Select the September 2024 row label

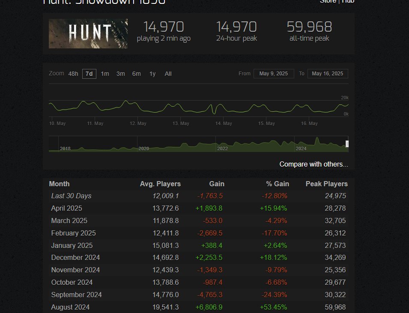click(x=76, y=295)
